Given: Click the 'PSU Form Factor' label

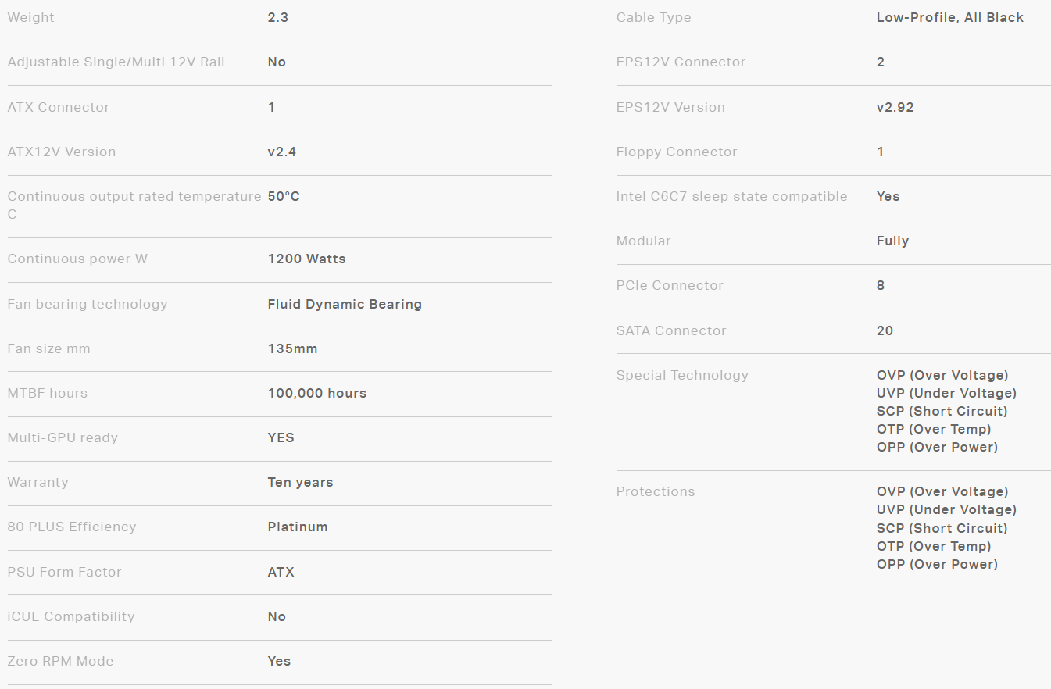Looking at the screenshot, I should [64, 572].
